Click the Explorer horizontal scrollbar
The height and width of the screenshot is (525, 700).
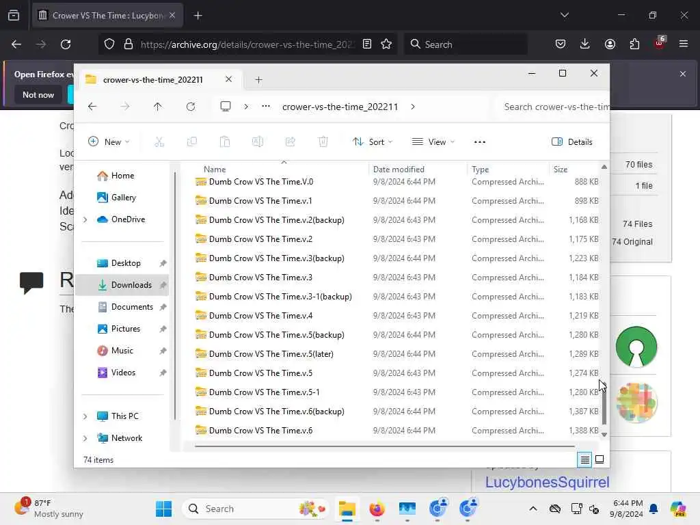(384, 446)
